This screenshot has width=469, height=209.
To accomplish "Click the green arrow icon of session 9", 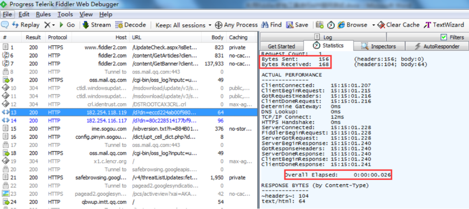I will click(6, 80).
